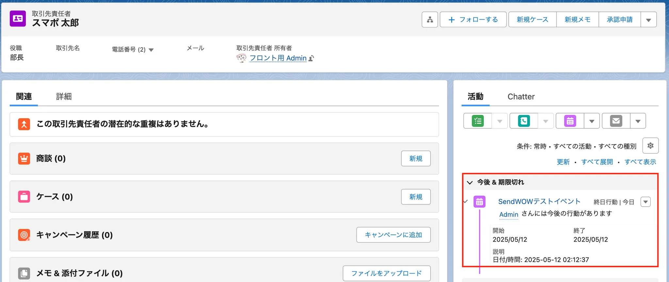Viewport: 669px width, 282px height.
Task: Open the SendWOWテストイベント link
Action: pyautogui.click(x=539, y=201)
